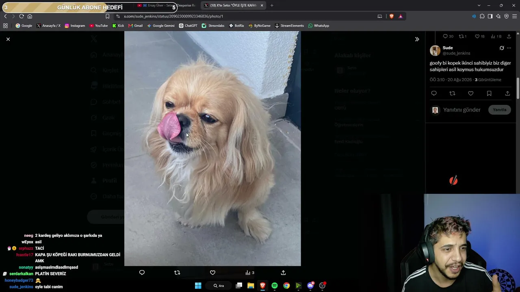The image size is (520, 292).
Task: Reply using the icon below the dog photo
Action: point(142,273)
